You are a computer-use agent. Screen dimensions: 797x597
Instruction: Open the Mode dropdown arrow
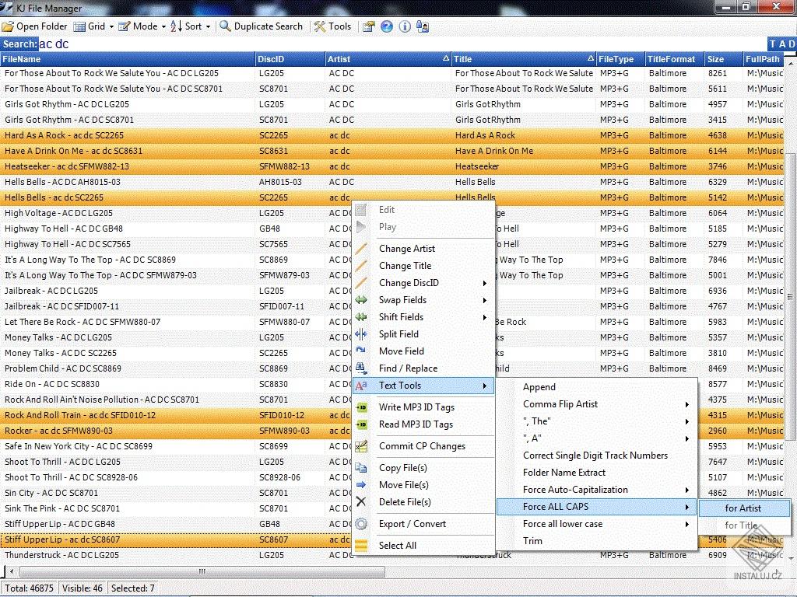[x=164, y=26]
